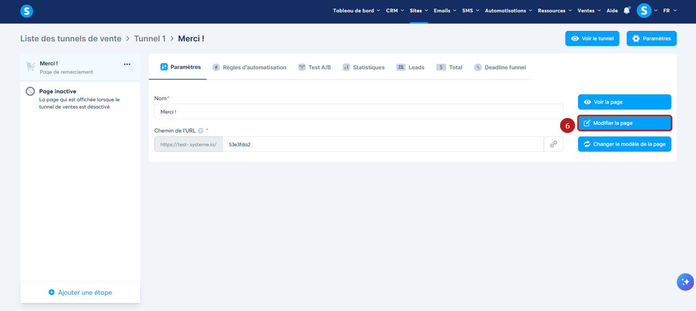Expand the Emails dropdown menu
The image size is (696, 311).
tap(445, 11)
